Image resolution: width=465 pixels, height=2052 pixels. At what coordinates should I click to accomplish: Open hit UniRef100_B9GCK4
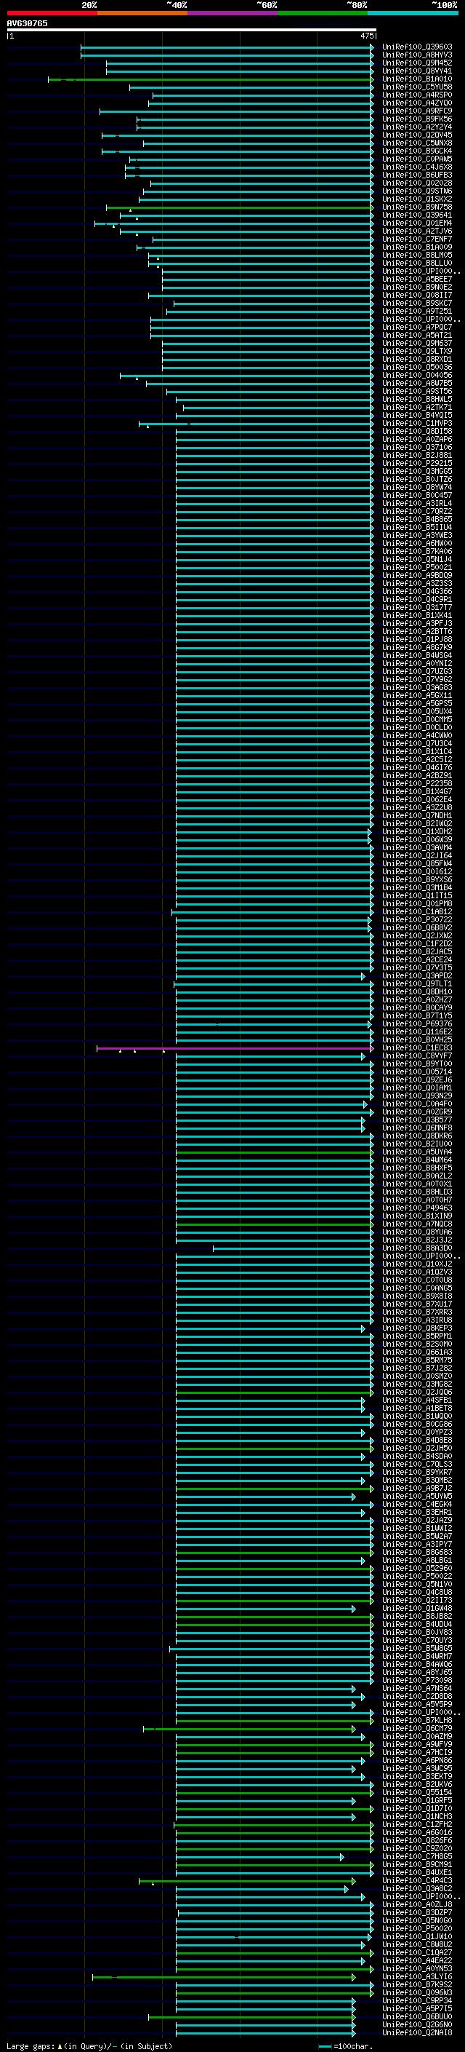tap(416, 151)
